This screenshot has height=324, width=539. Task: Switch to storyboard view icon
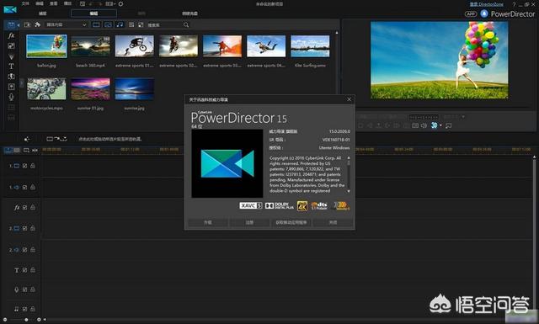tap(17, 150)
